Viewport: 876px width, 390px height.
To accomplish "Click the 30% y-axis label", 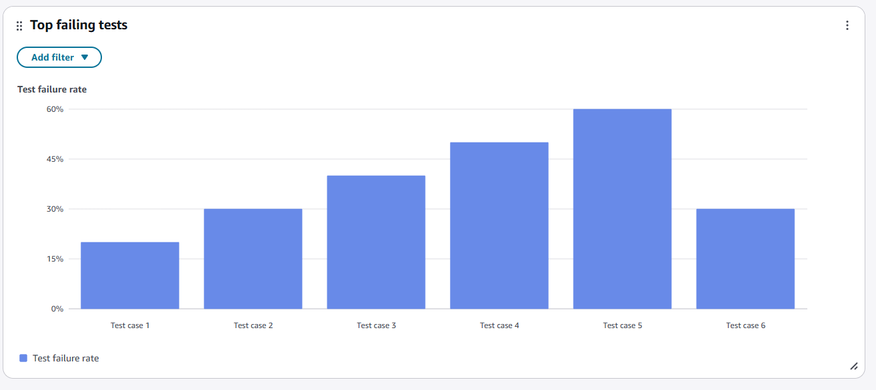I will click(55, 209).
